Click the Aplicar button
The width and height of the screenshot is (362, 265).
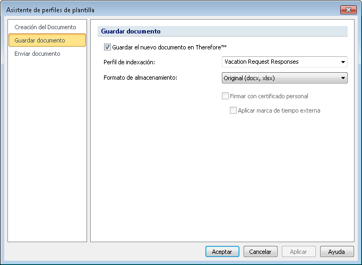tap(298, 252)
